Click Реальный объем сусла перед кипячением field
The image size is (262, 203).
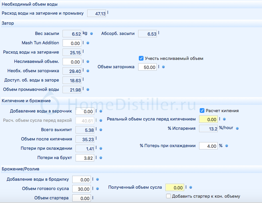point(208,119)
